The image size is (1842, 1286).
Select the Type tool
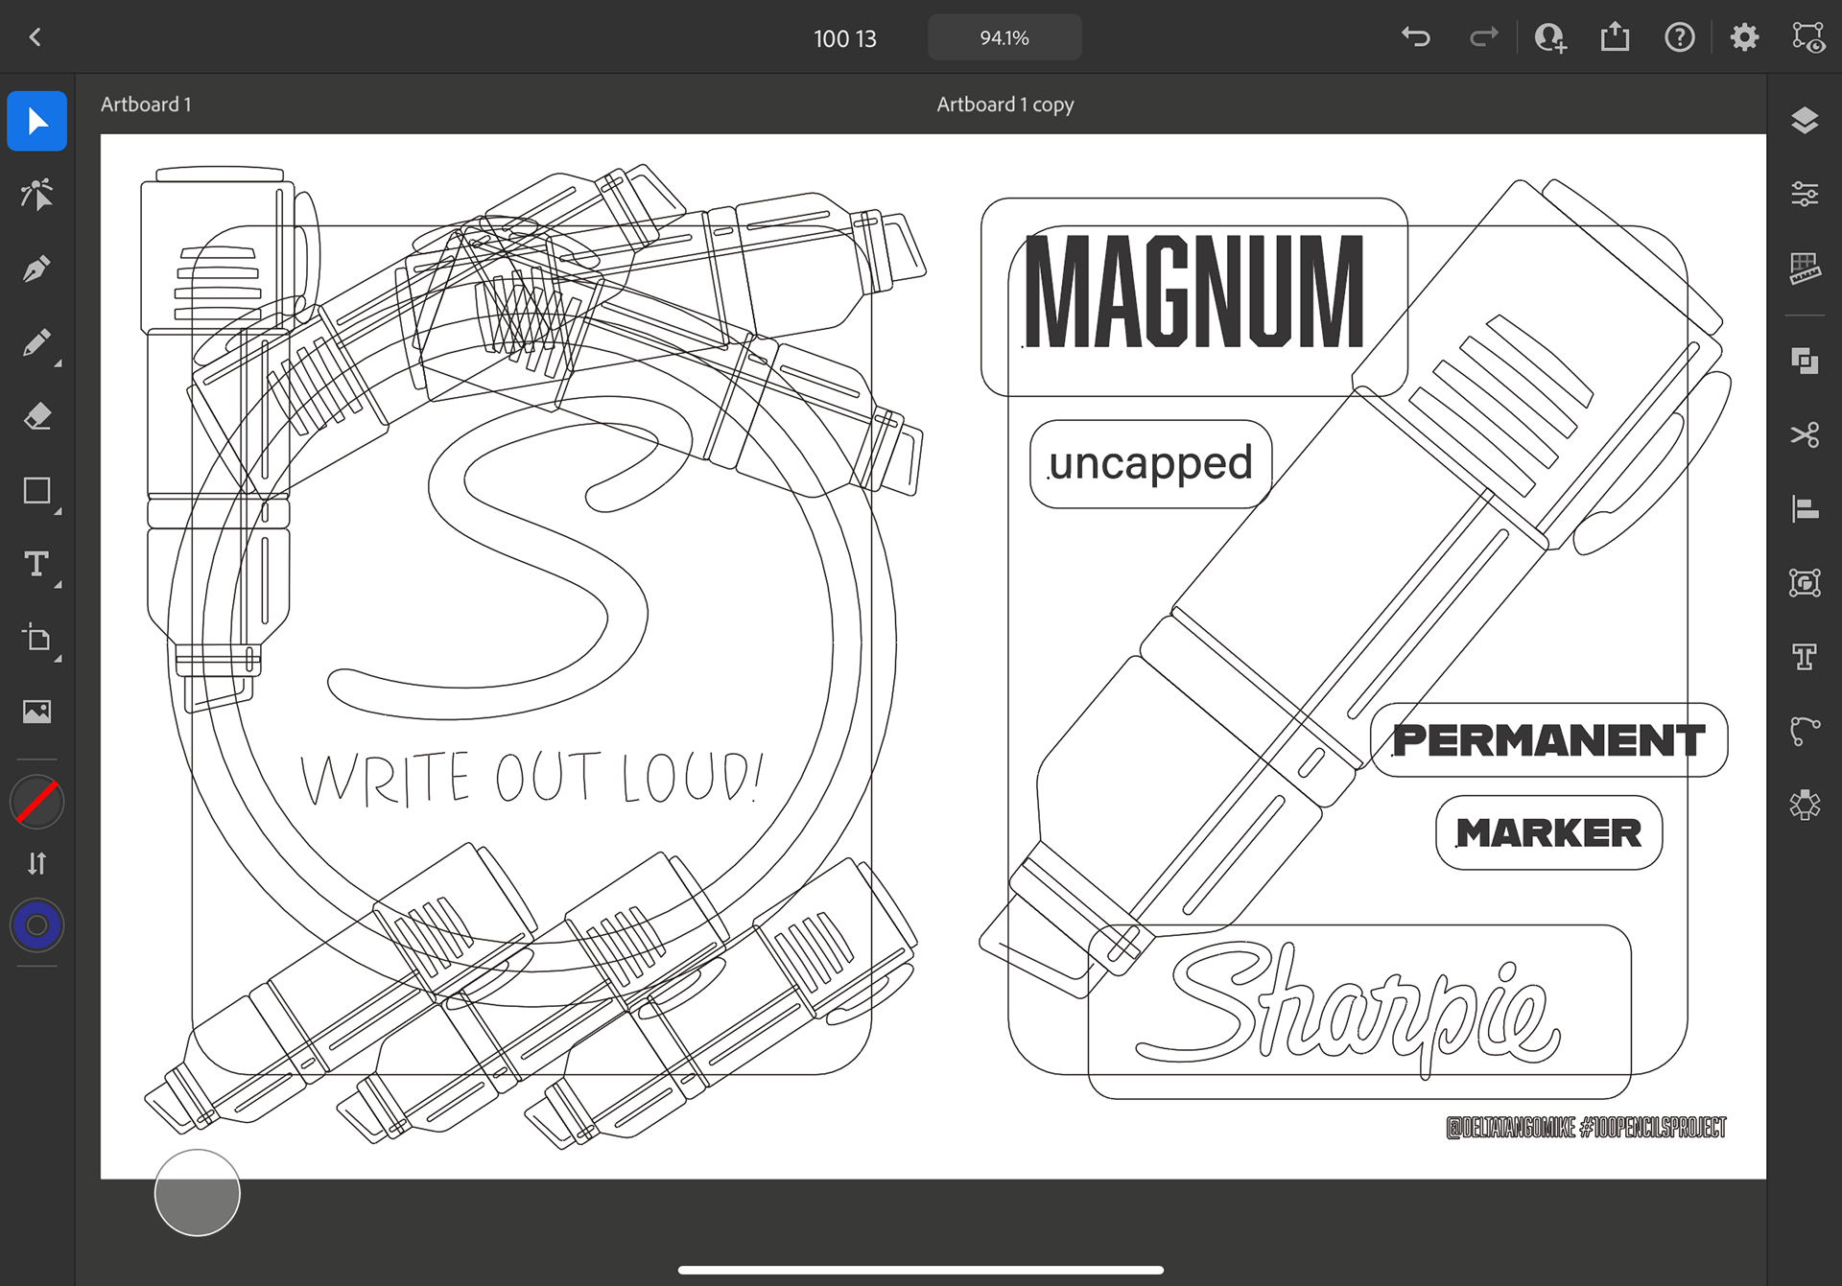(37, 564)
